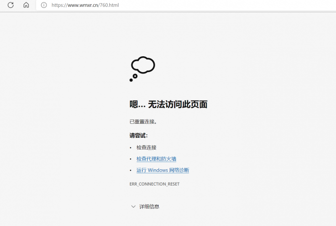Click the 760.html path in the URL
This screenshot has height=226, width=336.
click(109, 5)
